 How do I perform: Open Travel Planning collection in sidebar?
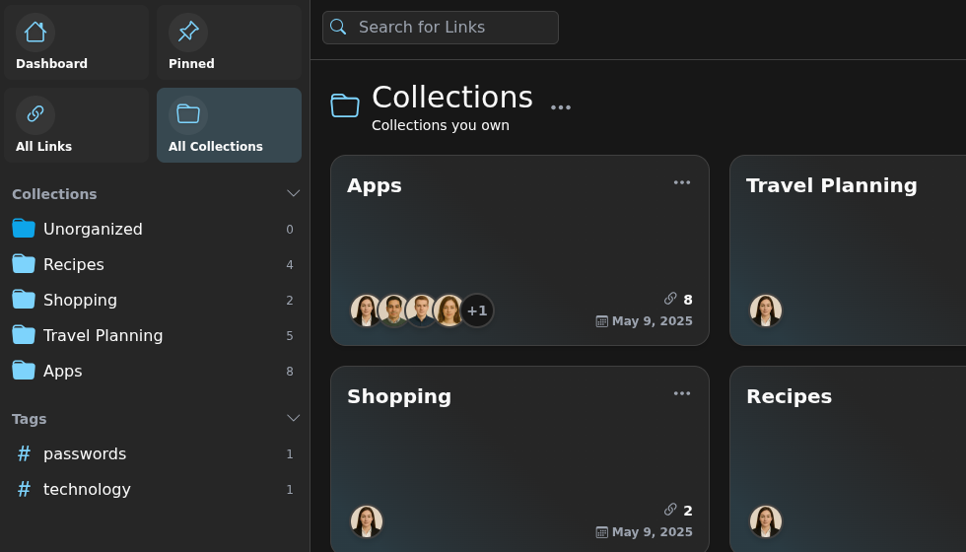pyautogui.click(x=153, y=335)
